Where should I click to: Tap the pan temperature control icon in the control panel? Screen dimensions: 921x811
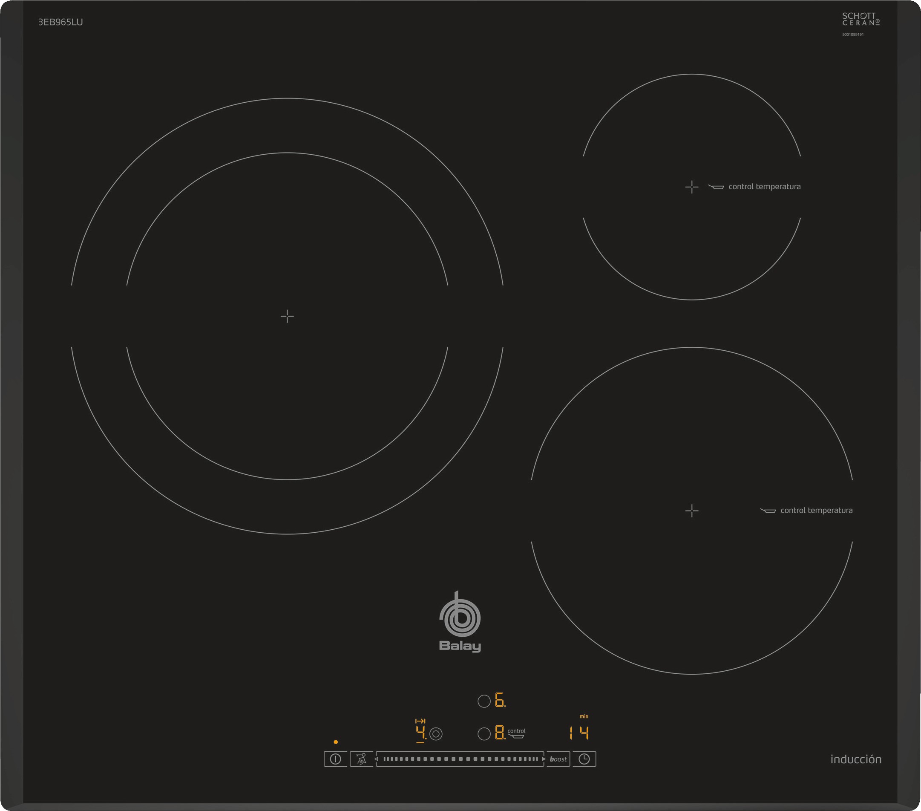(516, 735)
